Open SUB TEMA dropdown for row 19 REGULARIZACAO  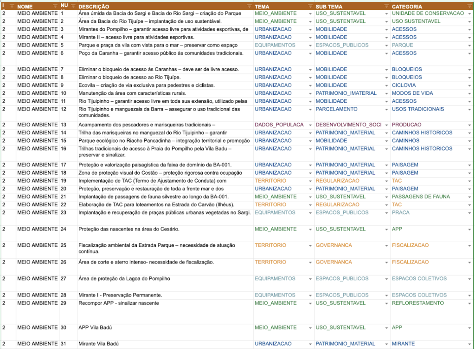click(x=386, y=181)
